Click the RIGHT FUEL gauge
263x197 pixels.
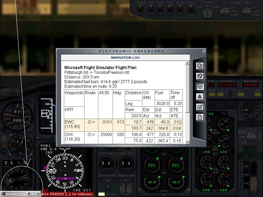pos(126,163)
